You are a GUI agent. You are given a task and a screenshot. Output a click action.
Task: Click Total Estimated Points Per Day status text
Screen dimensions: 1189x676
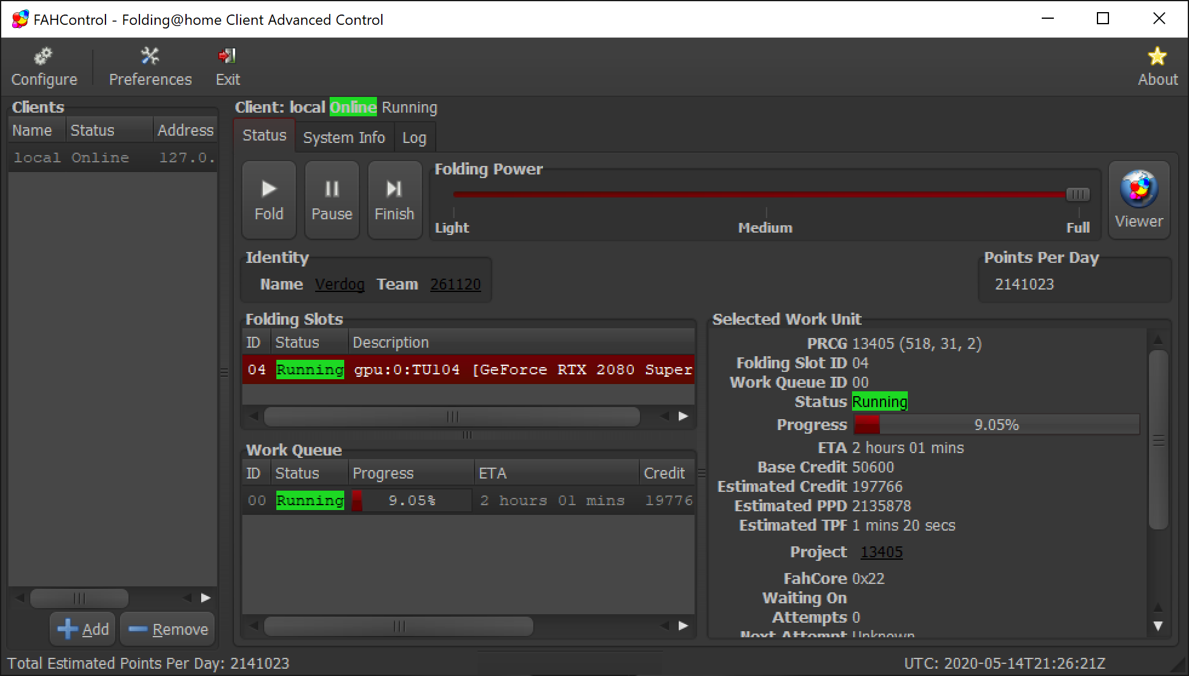(x=148, y=663)
